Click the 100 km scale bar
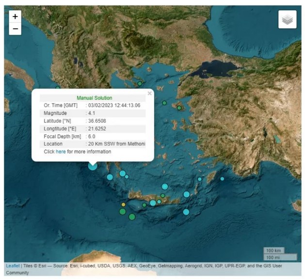 coord(273,250)
